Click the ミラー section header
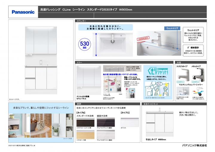The height and width of the screenshot is (152, 215). click(124, 62)
